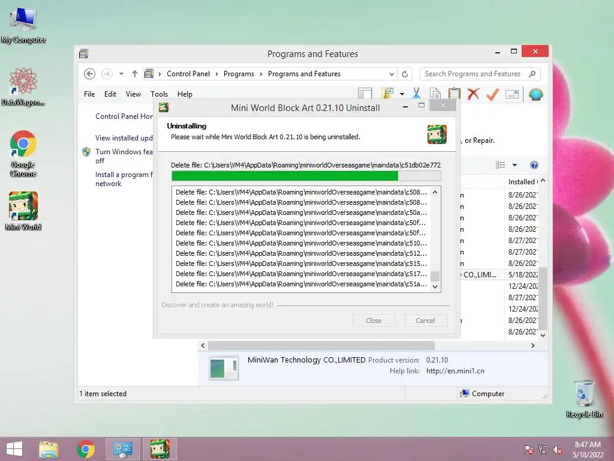Open the Windows Start button

[14, 449]
